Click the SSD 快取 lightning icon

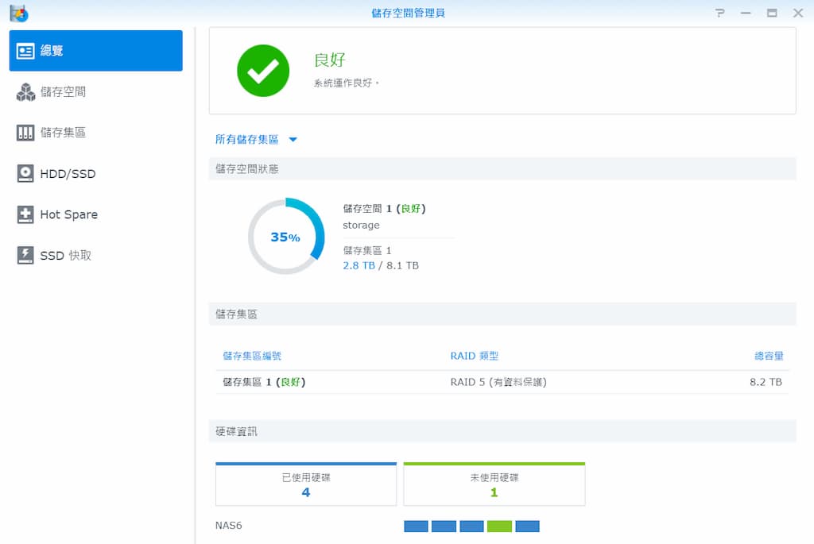(x=25, y=256)
